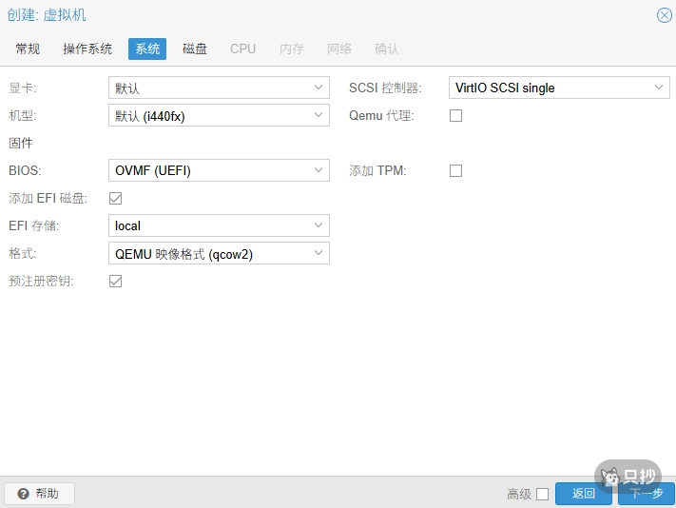Viewport: 676px width, 508px height.
Task: Expand the EFI 存储 storage dropdown
Action: pyautogui.click(x=319, y=226)
